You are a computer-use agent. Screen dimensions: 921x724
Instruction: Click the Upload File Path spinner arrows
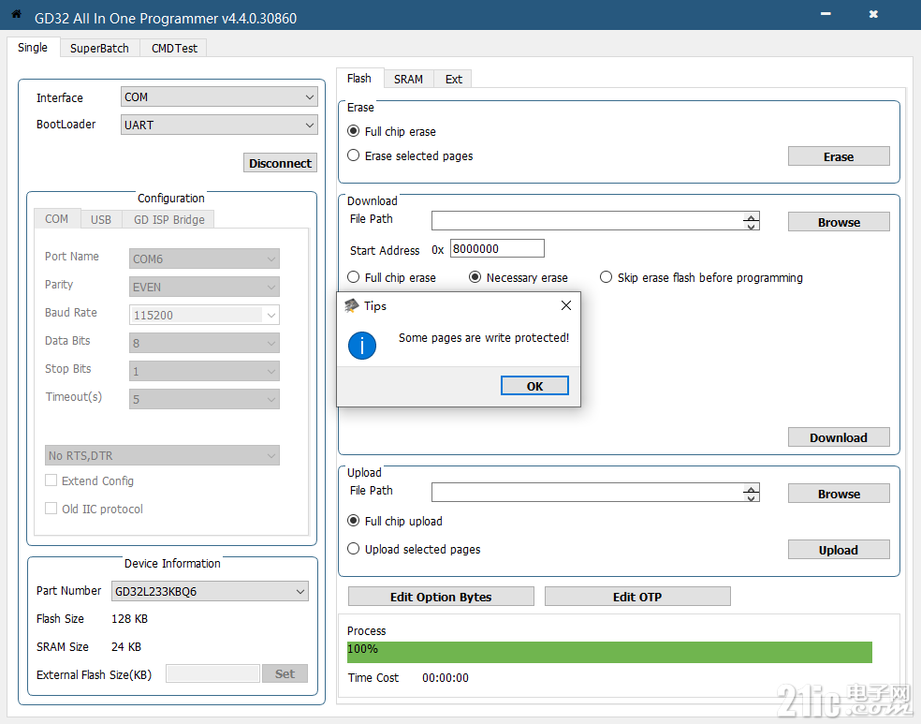[x=752, y=493]
